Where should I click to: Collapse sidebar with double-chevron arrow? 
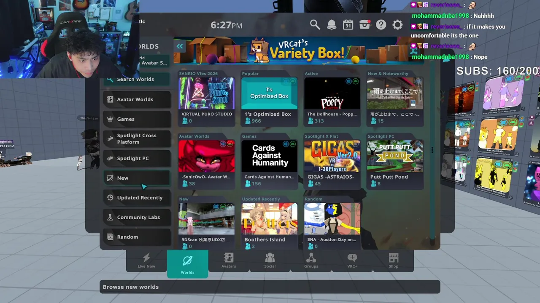pos(180,46)
